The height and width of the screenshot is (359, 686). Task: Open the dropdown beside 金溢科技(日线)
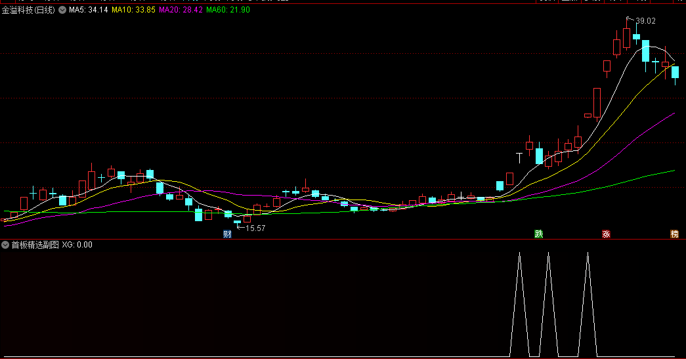pos(62,10)
